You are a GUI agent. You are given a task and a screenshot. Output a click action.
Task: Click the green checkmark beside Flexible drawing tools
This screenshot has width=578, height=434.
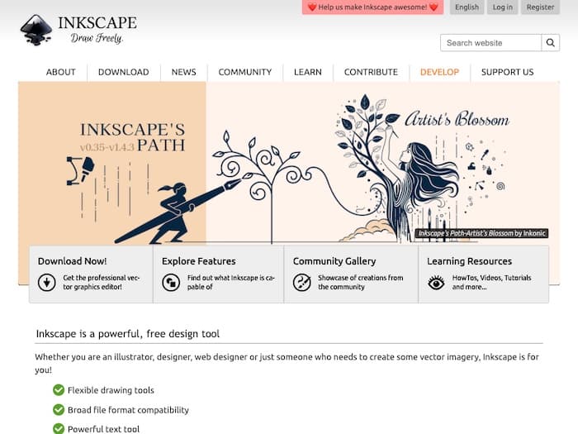(59, 389)
